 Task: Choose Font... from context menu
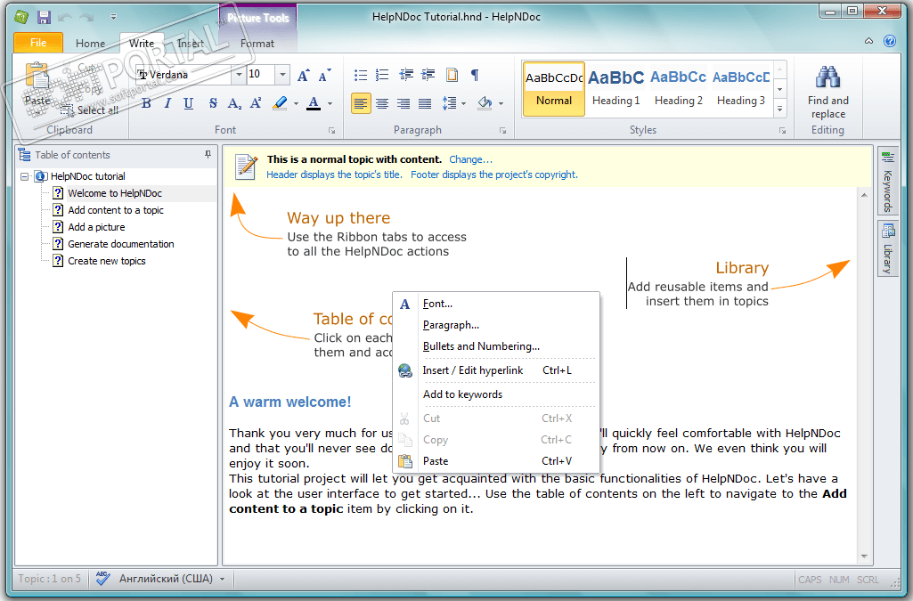(496, 304)
